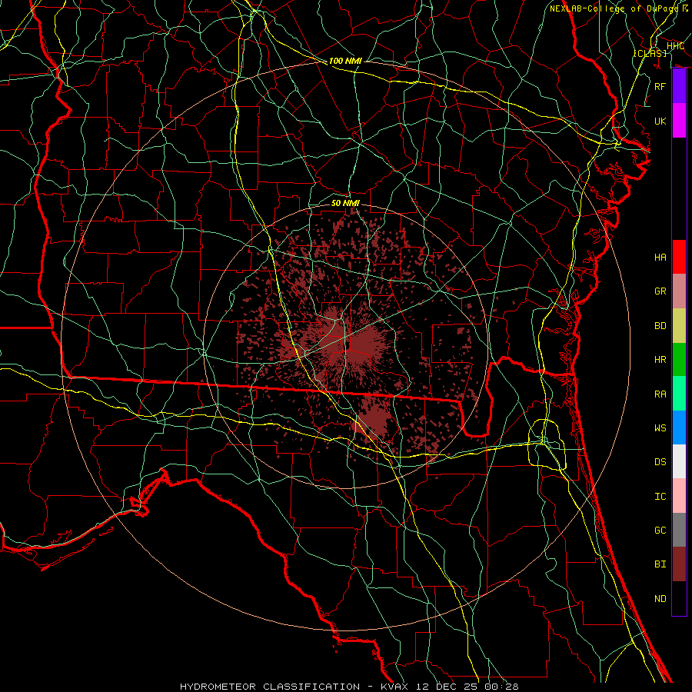Click the "100 NMI" range ring label
The width and height of the screenshot is (692, 692).
tap(345, 61)
